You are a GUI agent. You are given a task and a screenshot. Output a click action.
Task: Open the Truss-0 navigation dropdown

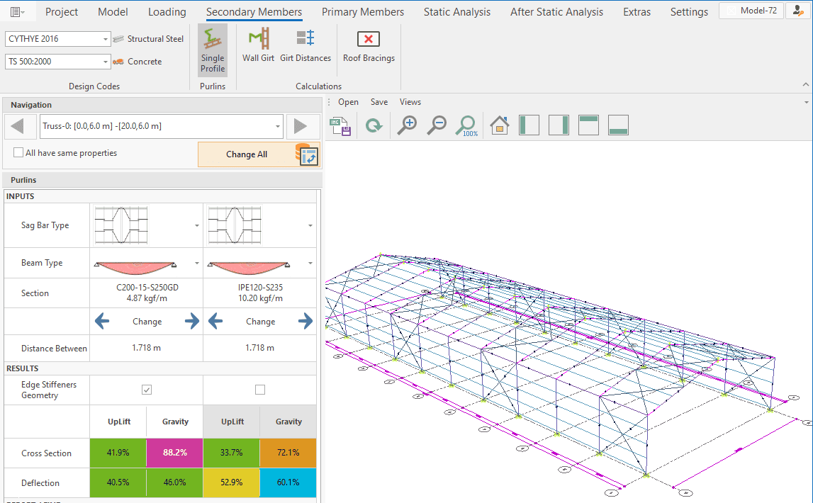coord(276,127)
